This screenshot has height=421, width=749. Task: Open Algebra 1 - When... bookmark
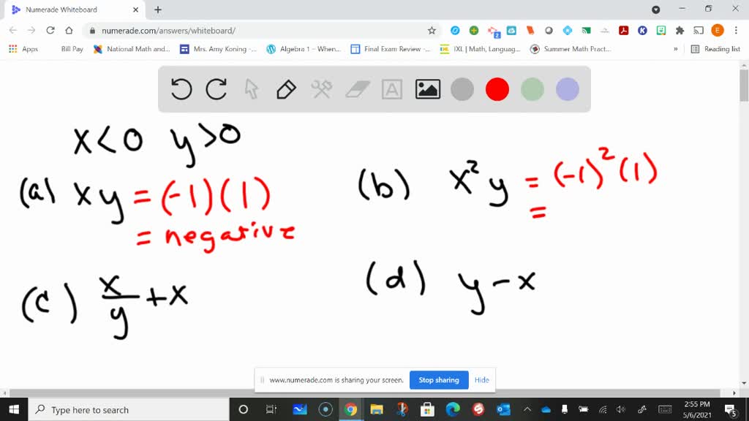tap(304, 49)
